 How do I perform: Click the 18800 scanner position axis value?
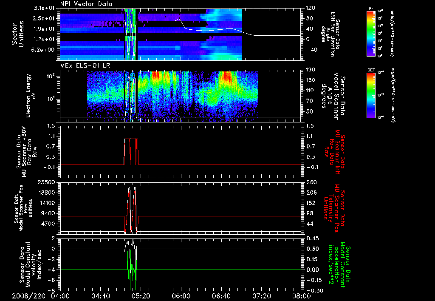click(x=48, y=193)
